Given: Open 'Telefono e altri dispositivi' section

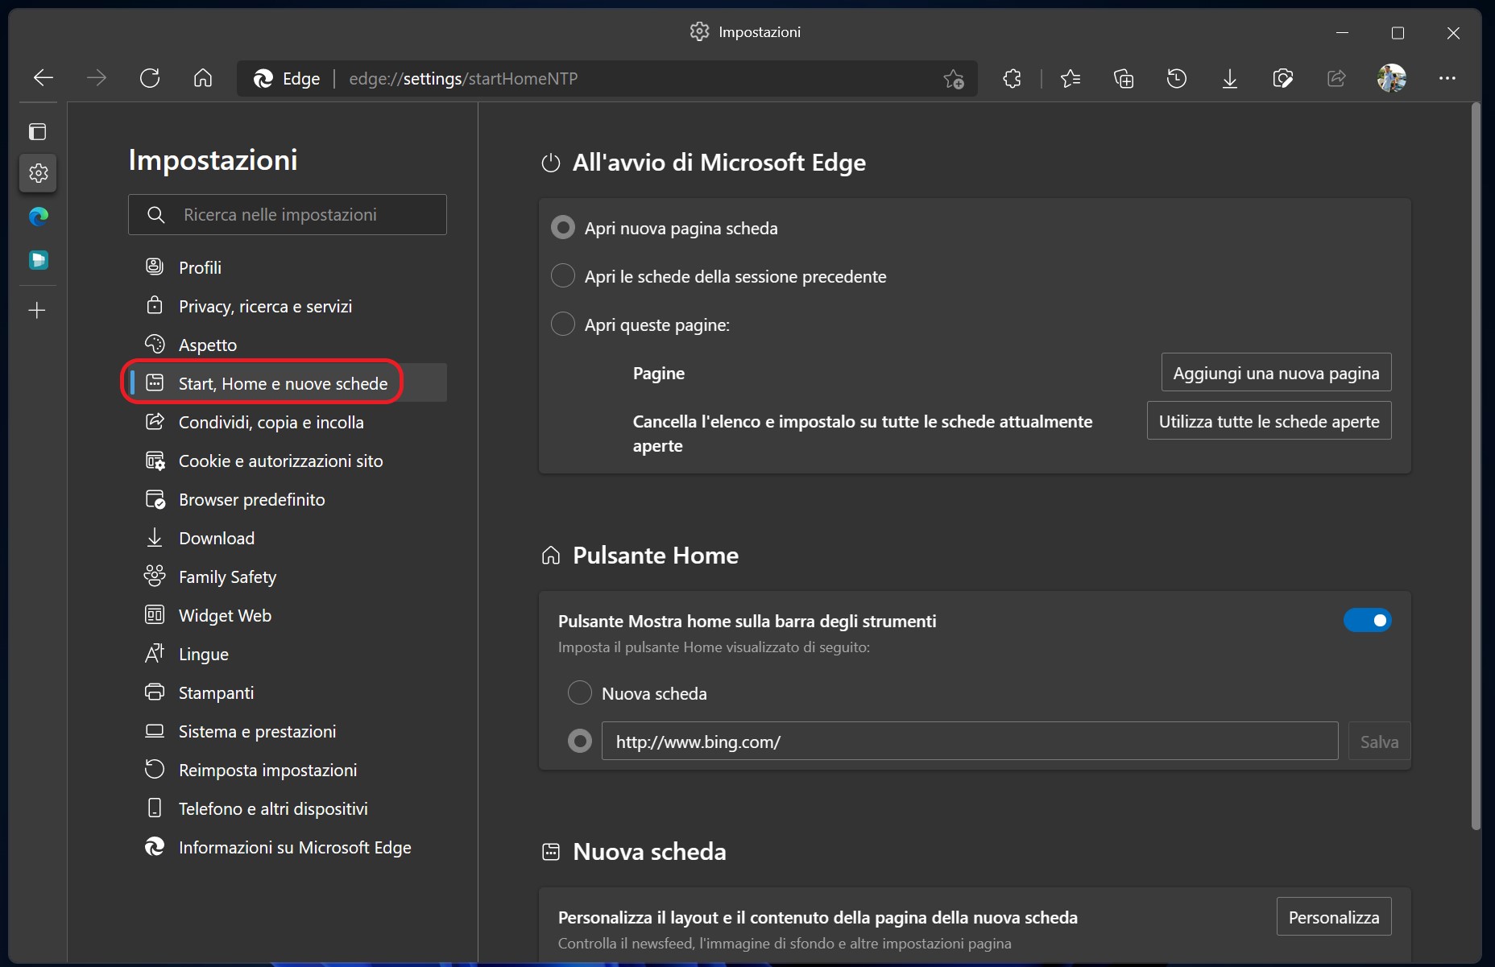Looking at the screenshot, I should pyautogui.click(x=288, y=808).
